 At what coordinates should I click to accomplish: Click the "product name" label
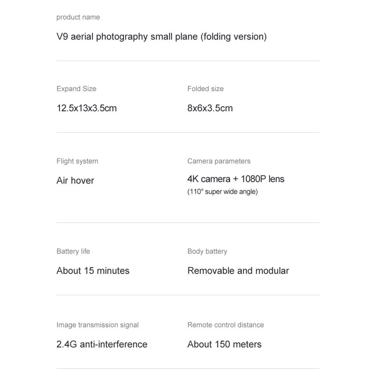click(78, 17)
